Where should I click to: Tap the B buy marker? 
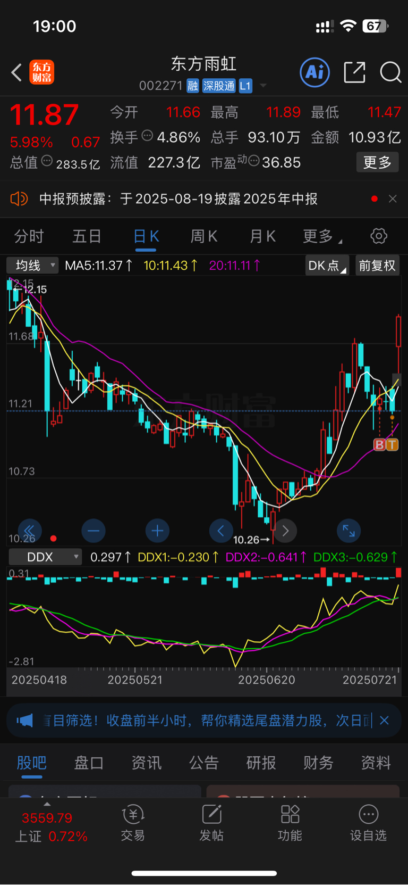point(379,445)
